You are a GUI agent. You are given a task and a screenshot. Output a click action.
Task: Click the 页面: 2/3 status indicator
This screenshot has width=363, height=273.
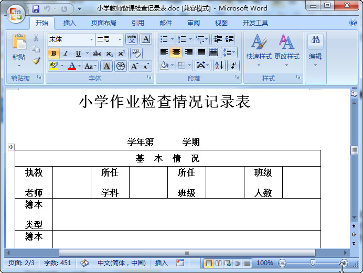click(x=22, y=263)
